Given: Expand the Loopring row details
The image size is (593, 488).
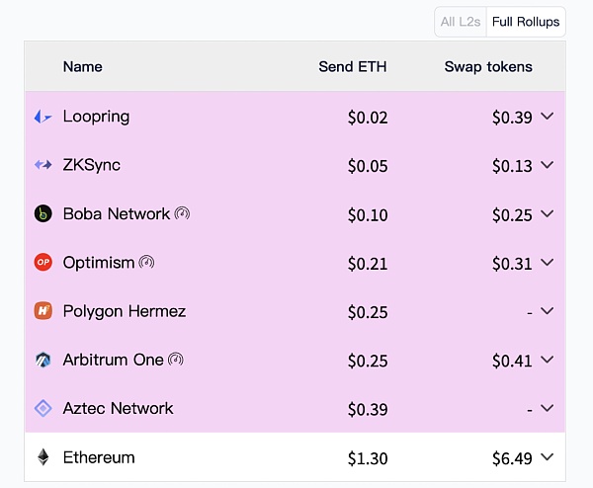Looking at the screenshot, I should click(548, 117).
